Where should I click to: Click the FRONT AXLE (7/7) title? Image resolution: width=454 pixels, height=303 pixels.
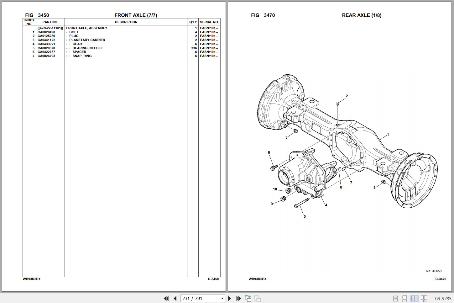[x=136, y=15]
